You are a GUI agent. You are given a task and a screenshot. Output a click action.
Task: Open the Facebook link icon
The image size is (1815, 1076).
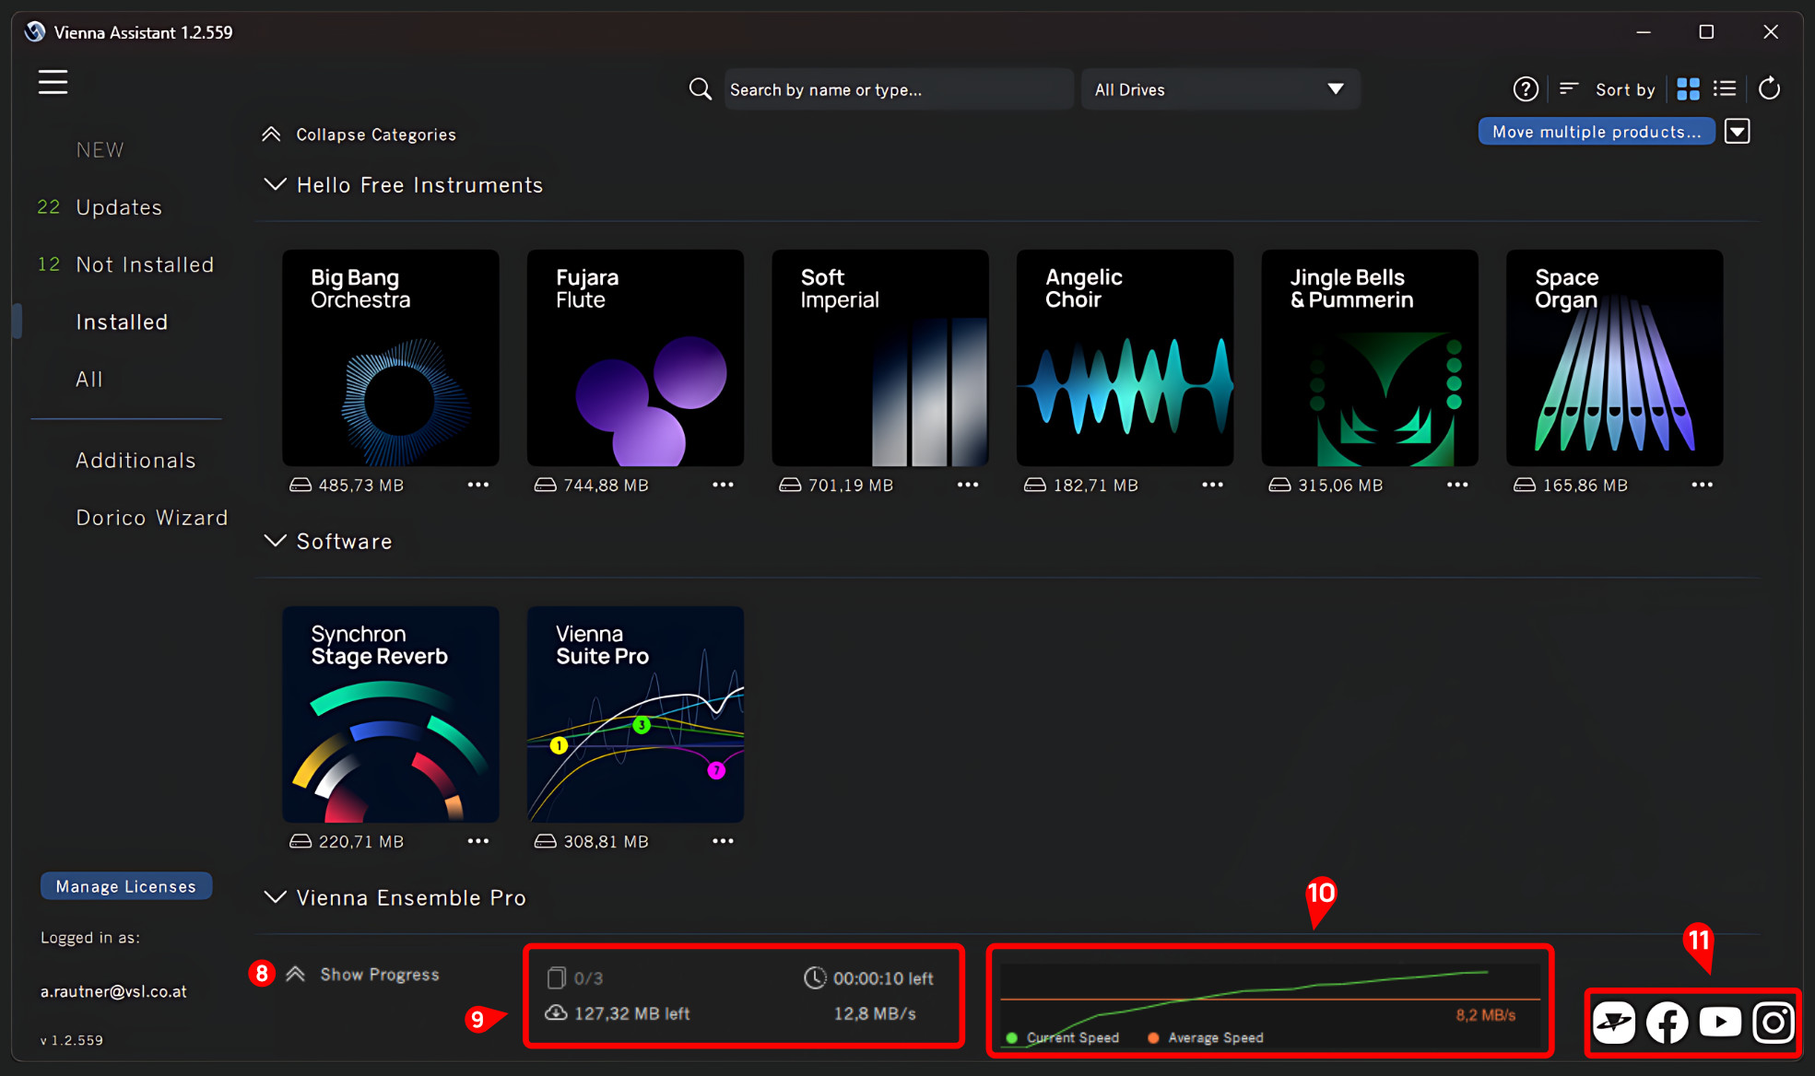[1667, 1023]
